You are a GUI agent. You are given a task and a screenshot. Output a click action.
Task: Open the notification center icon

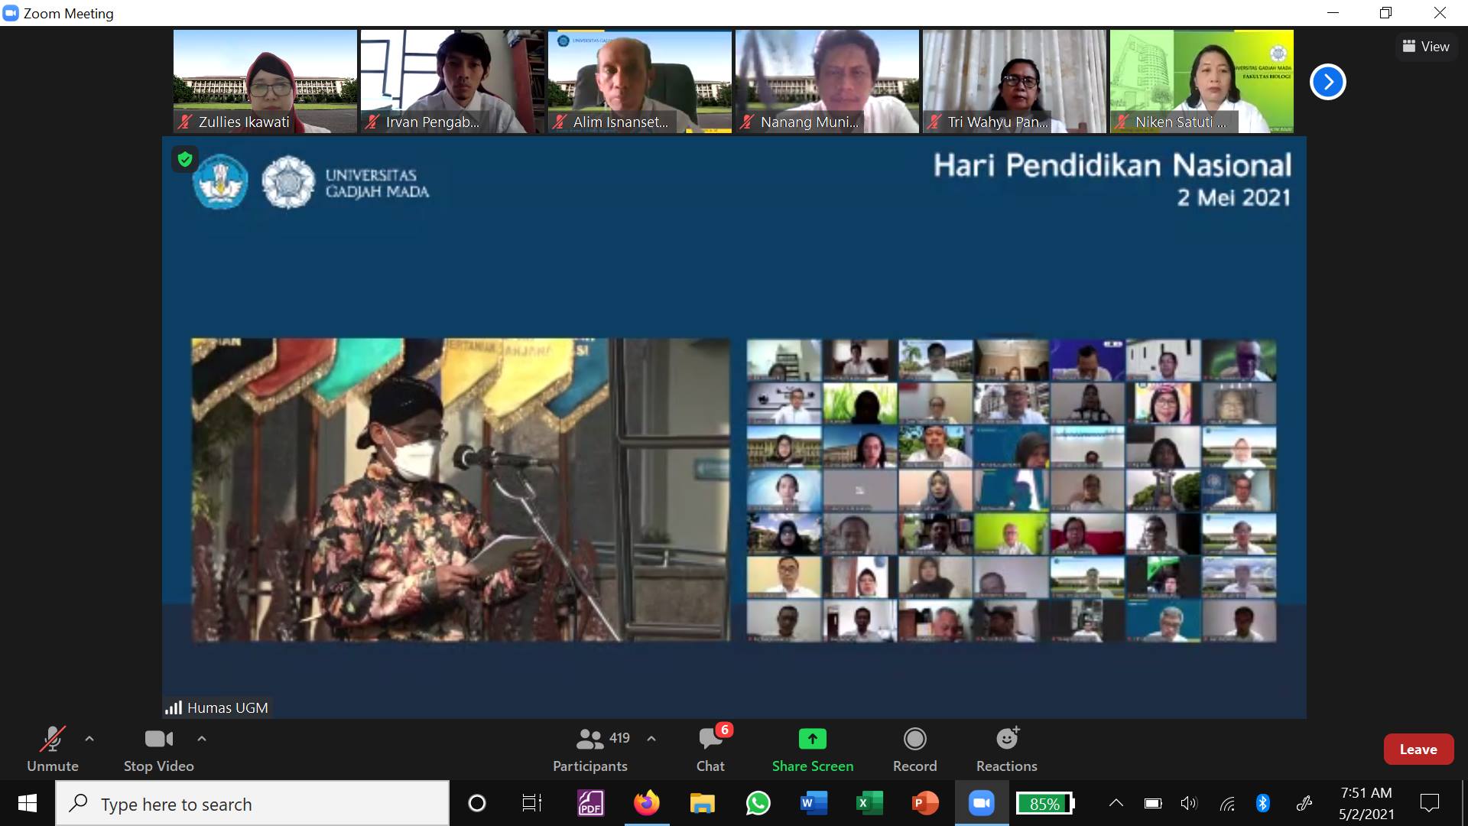[x=1429, y=803]
